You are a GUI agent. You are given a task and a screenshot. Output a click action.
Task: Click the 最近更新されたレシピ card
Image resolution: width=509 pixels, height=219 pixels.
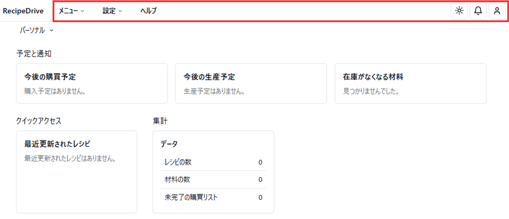77,172
